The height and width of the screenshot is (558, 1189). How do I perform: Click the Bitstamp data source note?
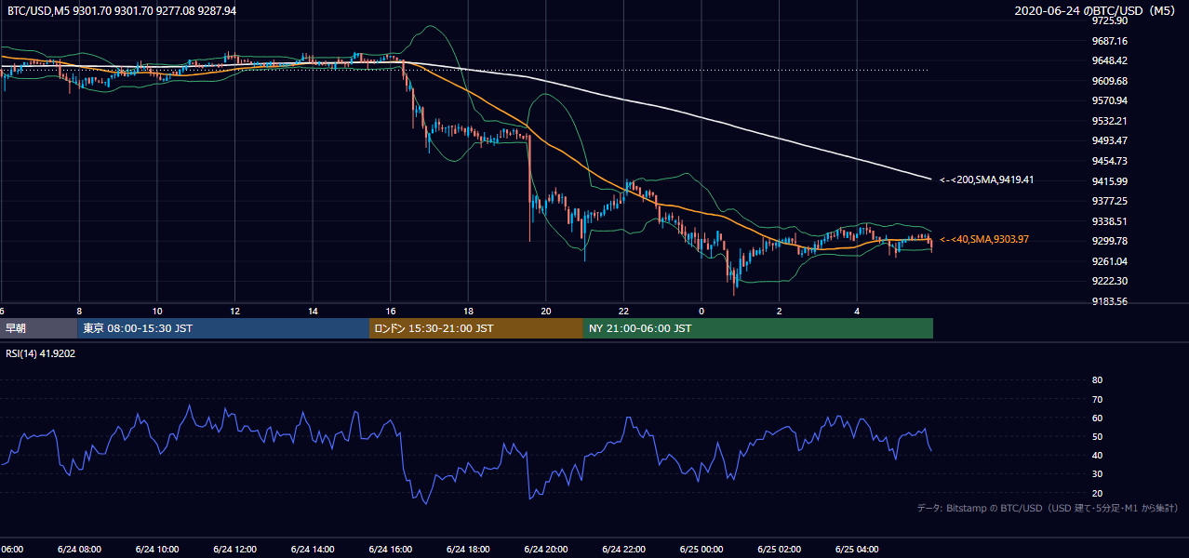1048,508
